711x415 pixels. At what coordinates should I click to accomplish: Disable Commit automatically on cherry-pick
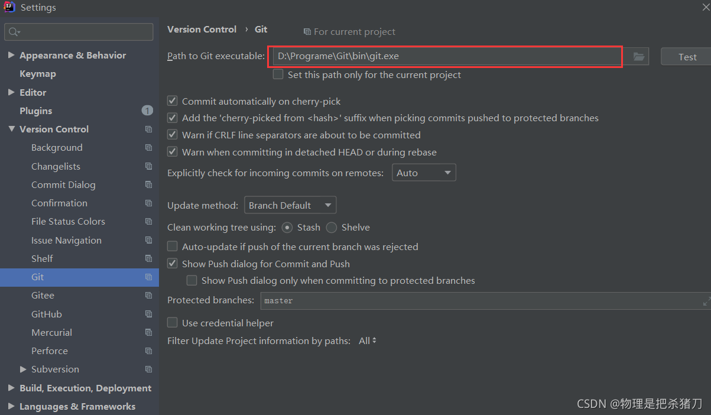(173, 101)
